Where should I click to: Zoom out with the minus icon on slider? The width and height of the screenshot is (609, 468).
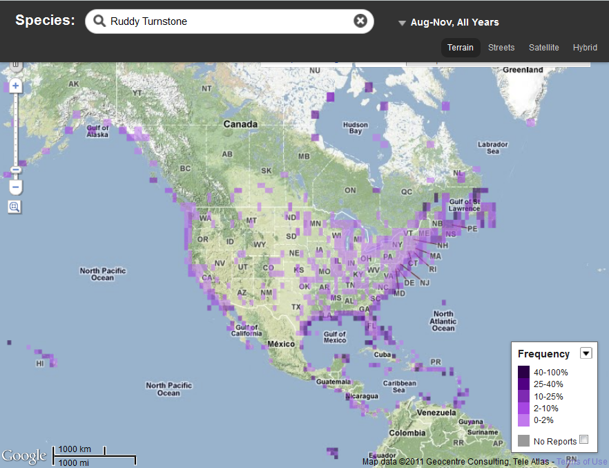(15, 169)
